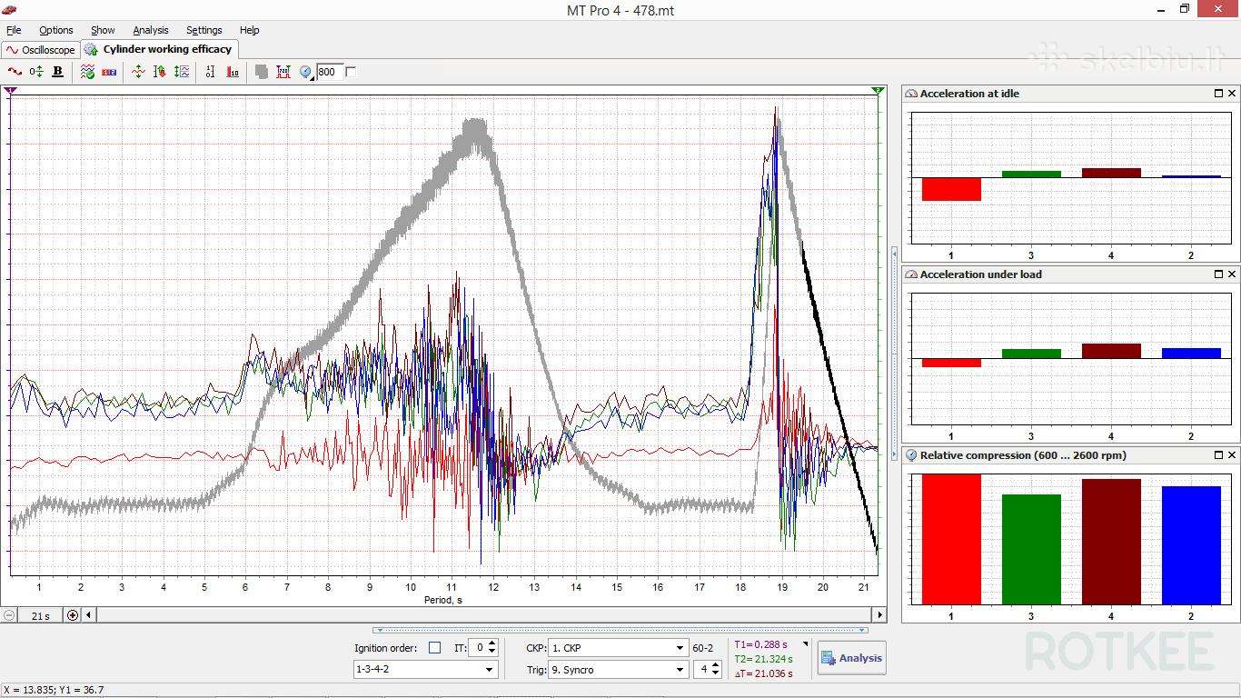Open the blue gauge dropdown in toolbar

[x=306, y=72]
